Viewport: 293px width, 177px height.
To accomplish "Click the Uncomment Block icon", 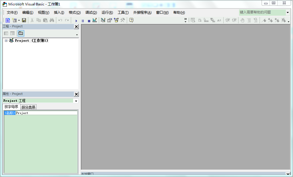I will click(255, 20).
